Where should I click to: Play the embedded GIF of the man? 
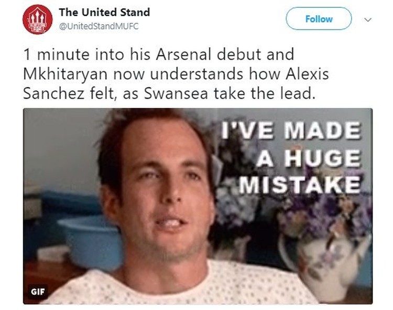coord(198,206)
